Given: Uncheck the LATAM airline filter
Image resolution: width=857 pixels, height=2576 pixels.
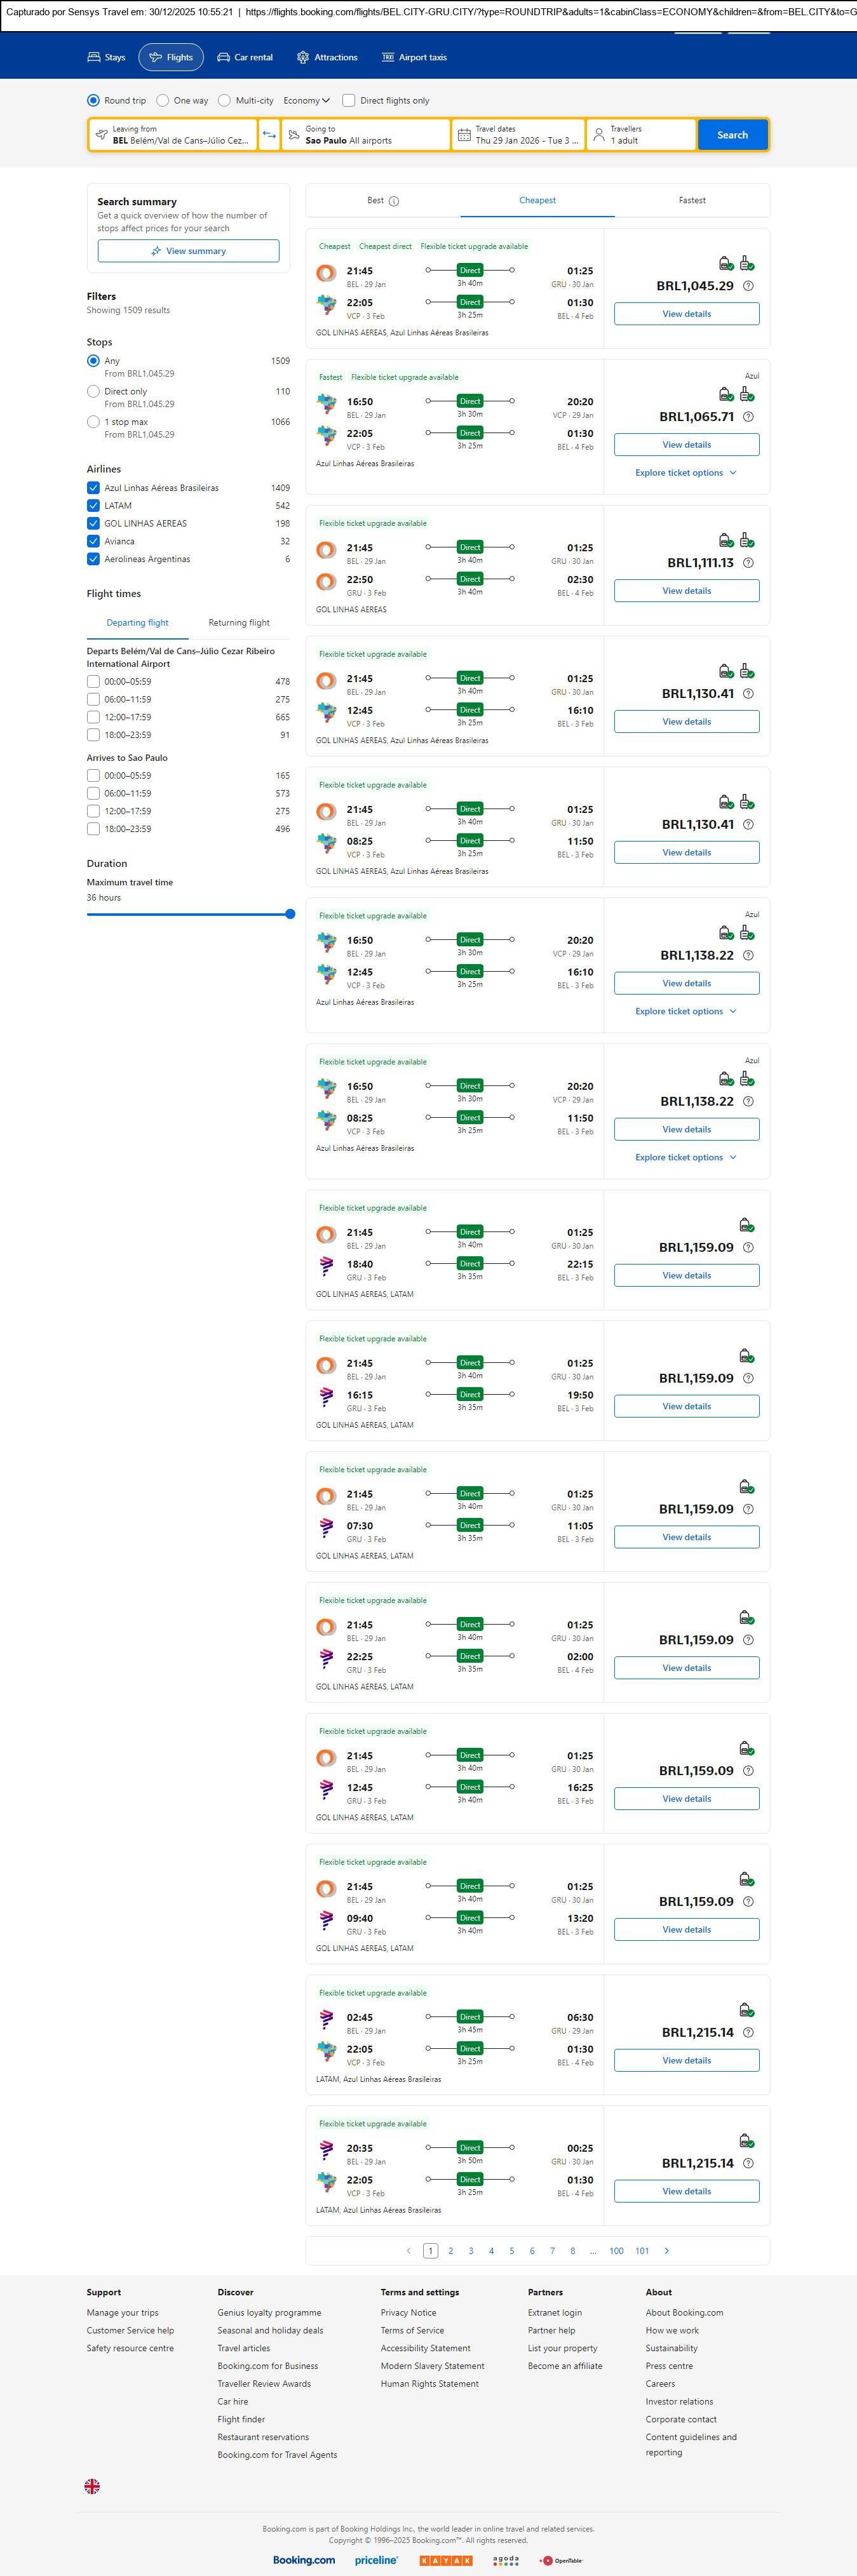Looking at the screenshot, I should point(93,506).
